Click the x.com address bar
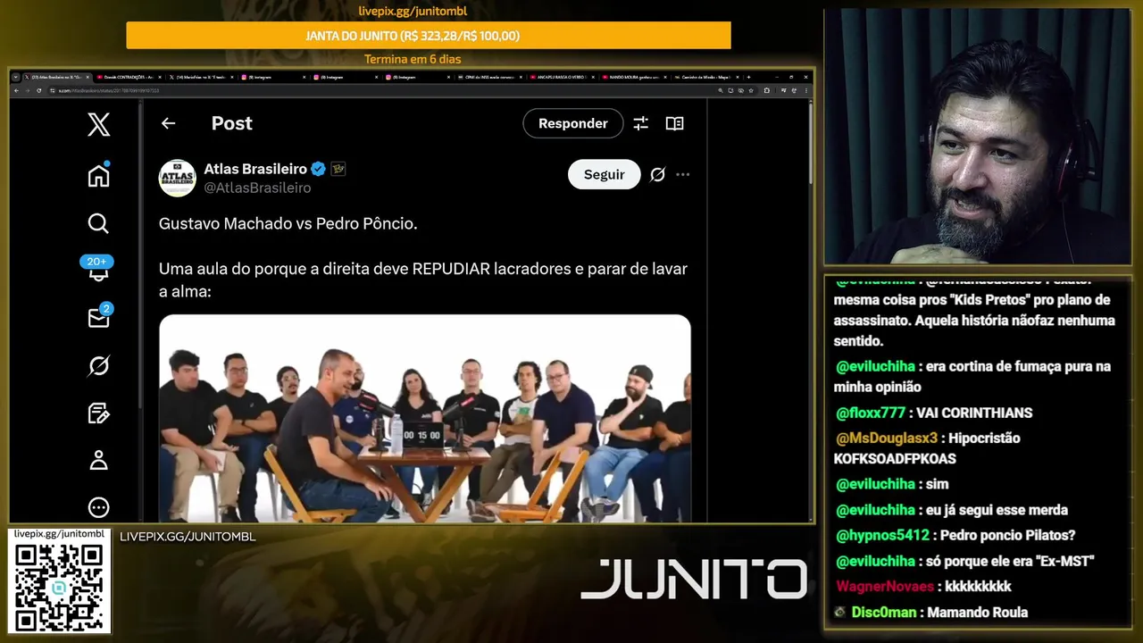The image size is (1143, 643). click(402, 90)
